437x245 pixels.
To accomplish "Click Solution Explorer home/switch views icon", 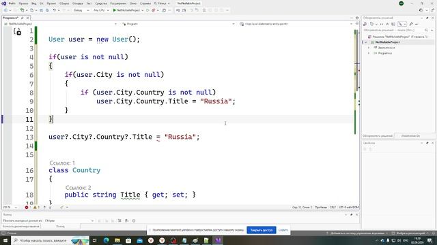I will click(365, 24).
